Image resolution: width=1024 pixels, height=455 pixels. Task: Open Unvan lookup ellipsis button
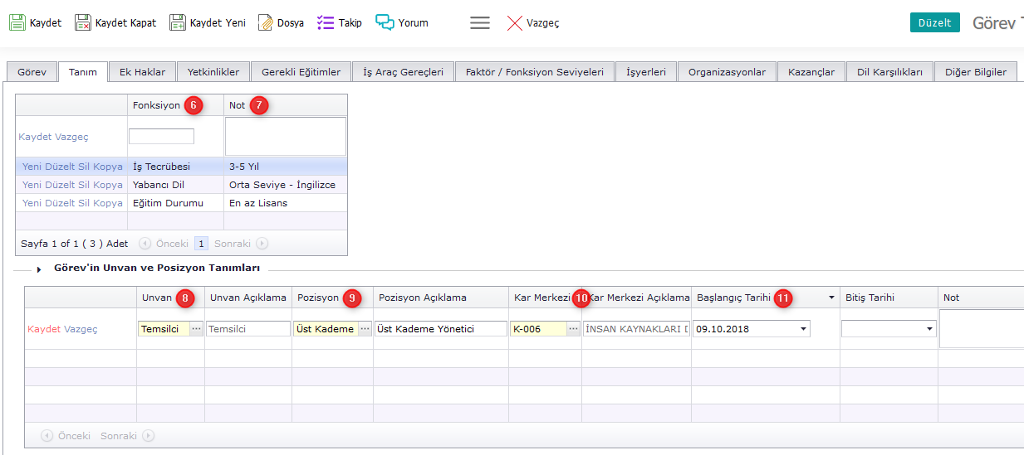point(196,329)
